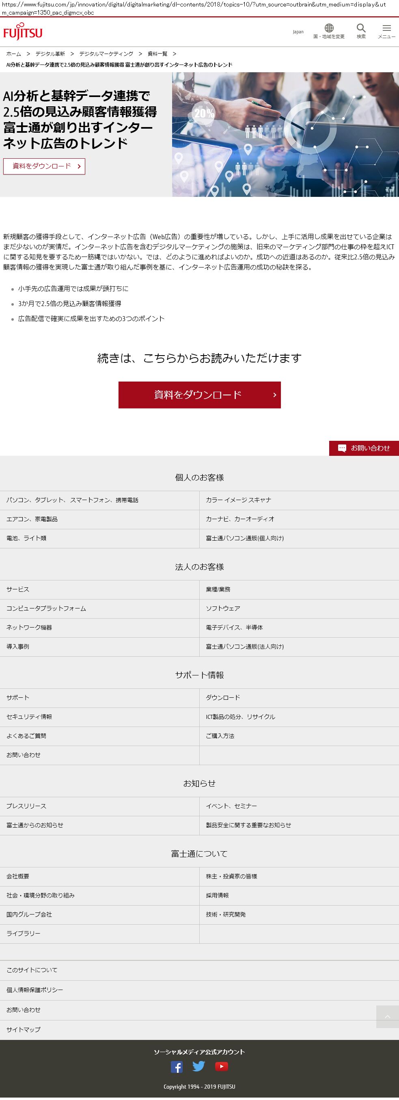Click the Fujitsu logo
The width and height of the screenshot is (399, 1100).
point(23,32)
